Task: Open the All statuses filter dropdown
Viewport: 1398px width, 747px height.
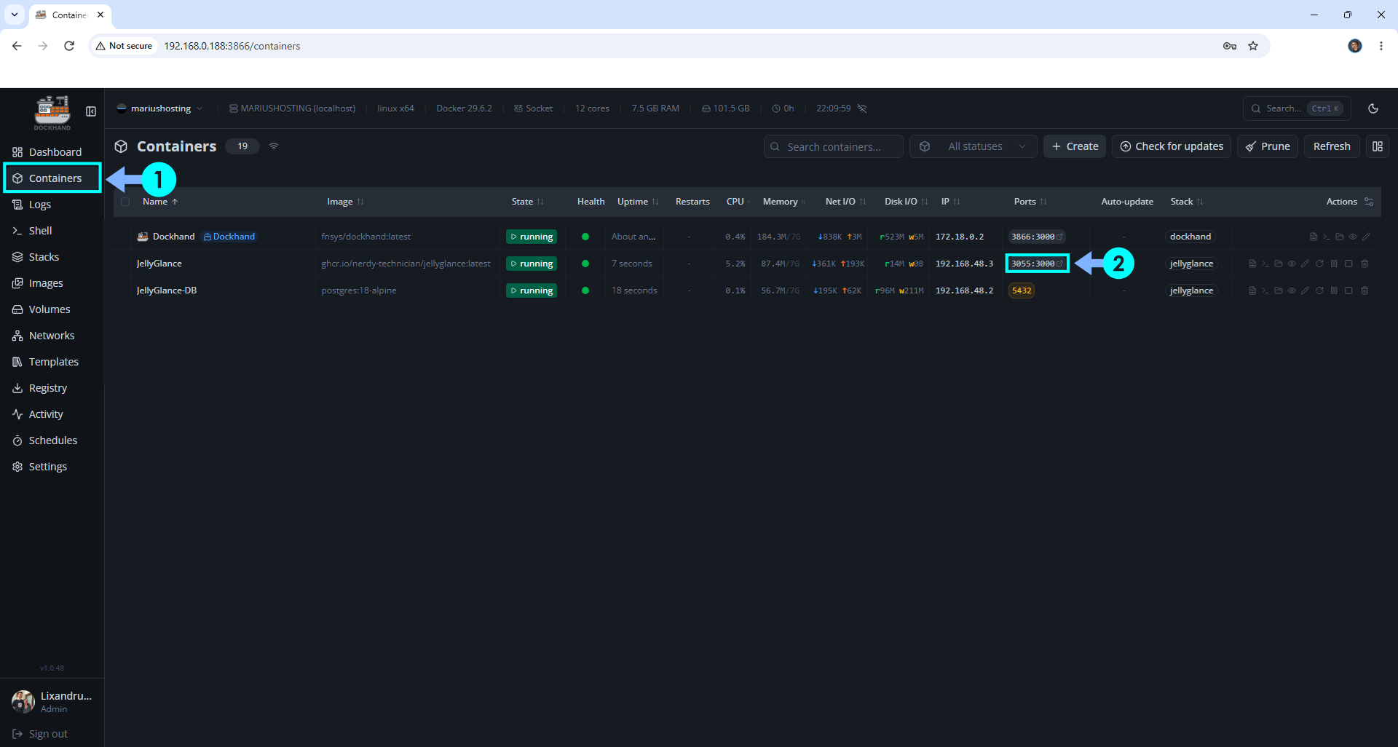Action: (974, 146)
